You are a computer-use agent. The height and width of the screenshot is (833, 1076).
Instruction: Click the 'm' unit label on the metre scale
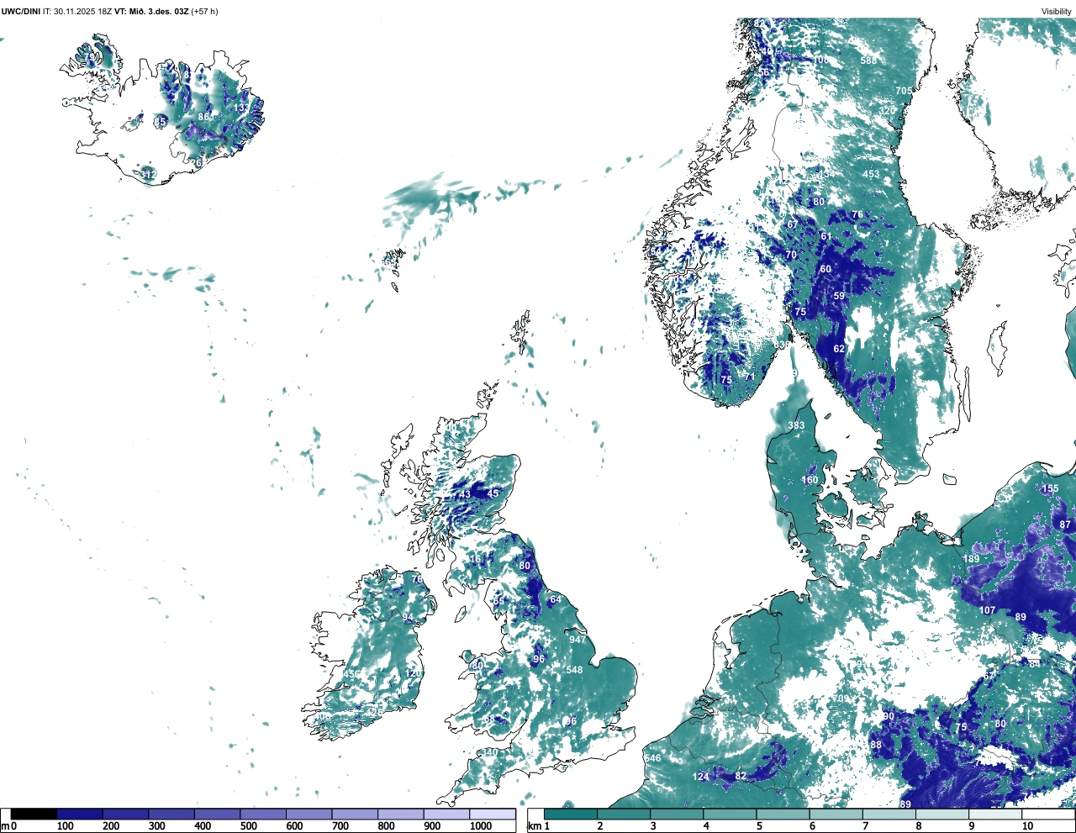4,826
